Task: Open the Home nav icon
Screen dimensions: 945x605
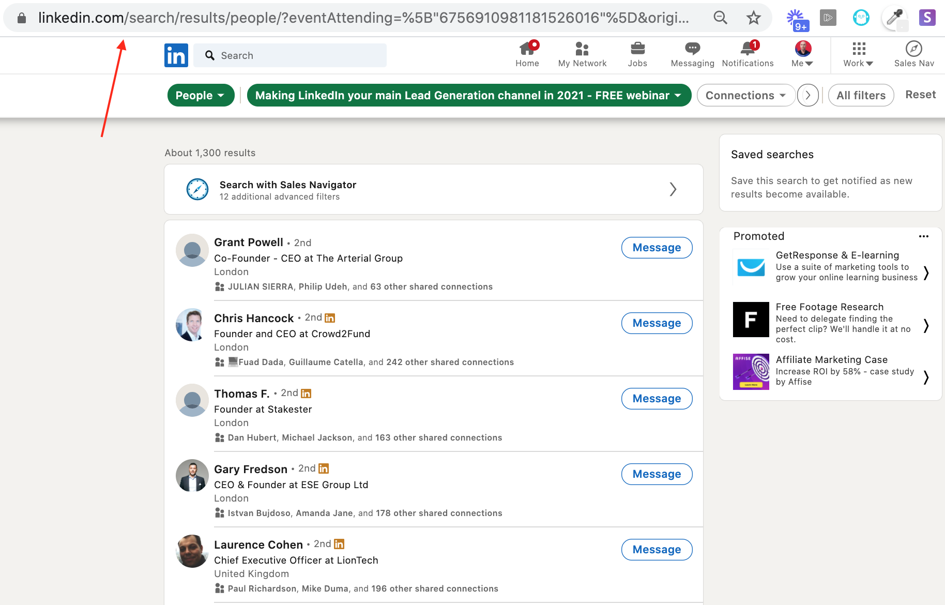Action: (x=527, y=49)
